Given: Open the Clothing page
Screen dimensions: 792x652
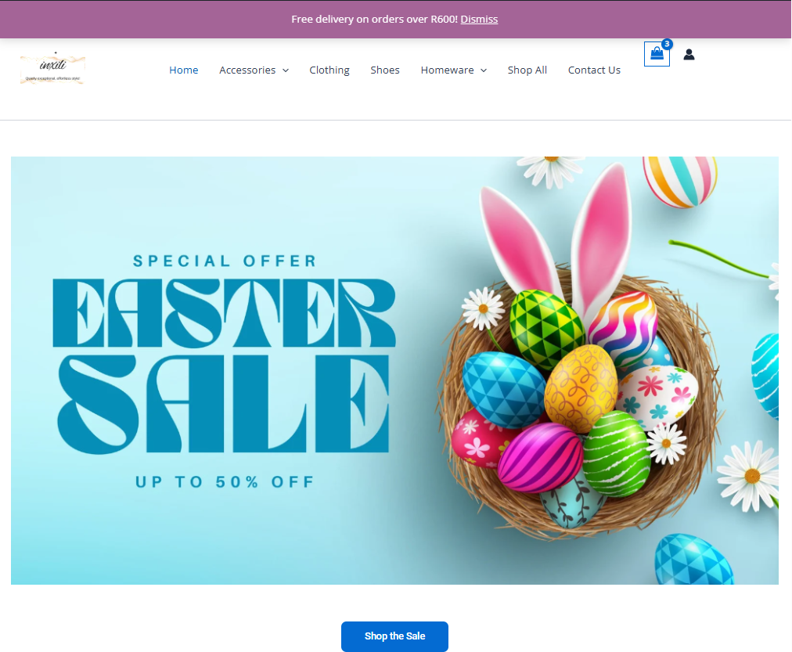Looking at the screenshot, I should (329, 70).
